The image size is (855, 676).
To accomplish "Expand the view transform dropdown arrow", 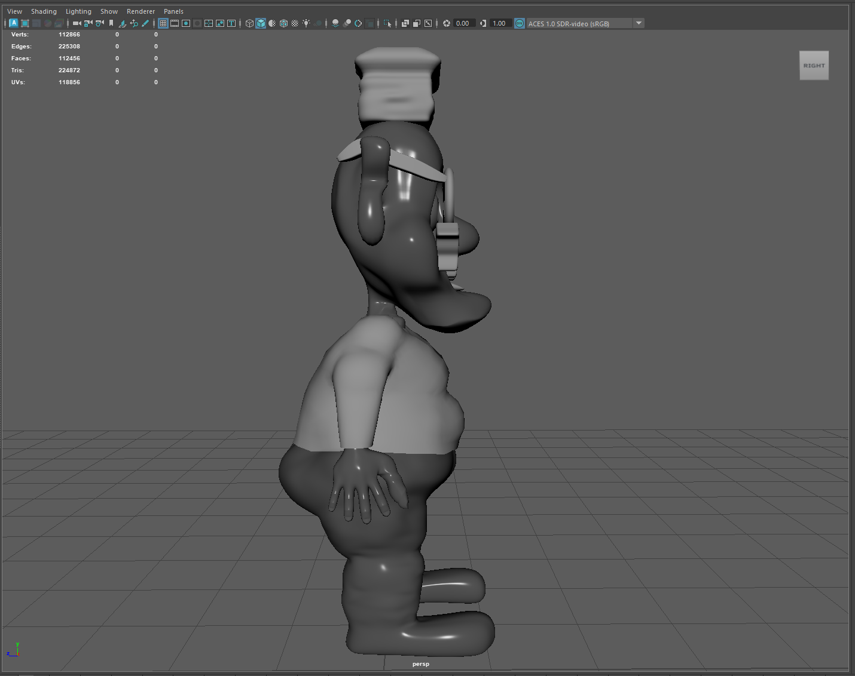I will 639,23.
